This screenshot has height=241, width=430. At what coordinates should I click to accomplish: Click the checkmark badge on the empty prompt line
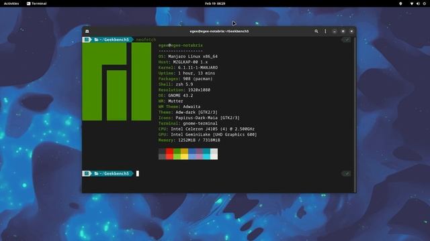pyautogui.click(x=346, y=173)
